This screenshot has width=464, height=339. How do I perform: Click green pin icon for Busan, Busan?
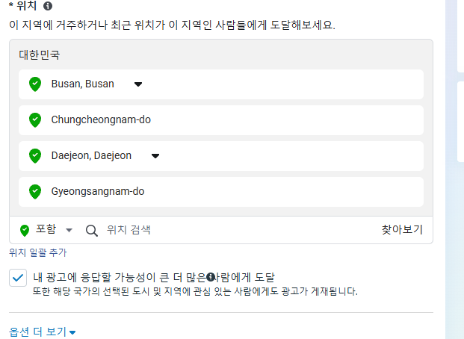[x=35, y=84]
